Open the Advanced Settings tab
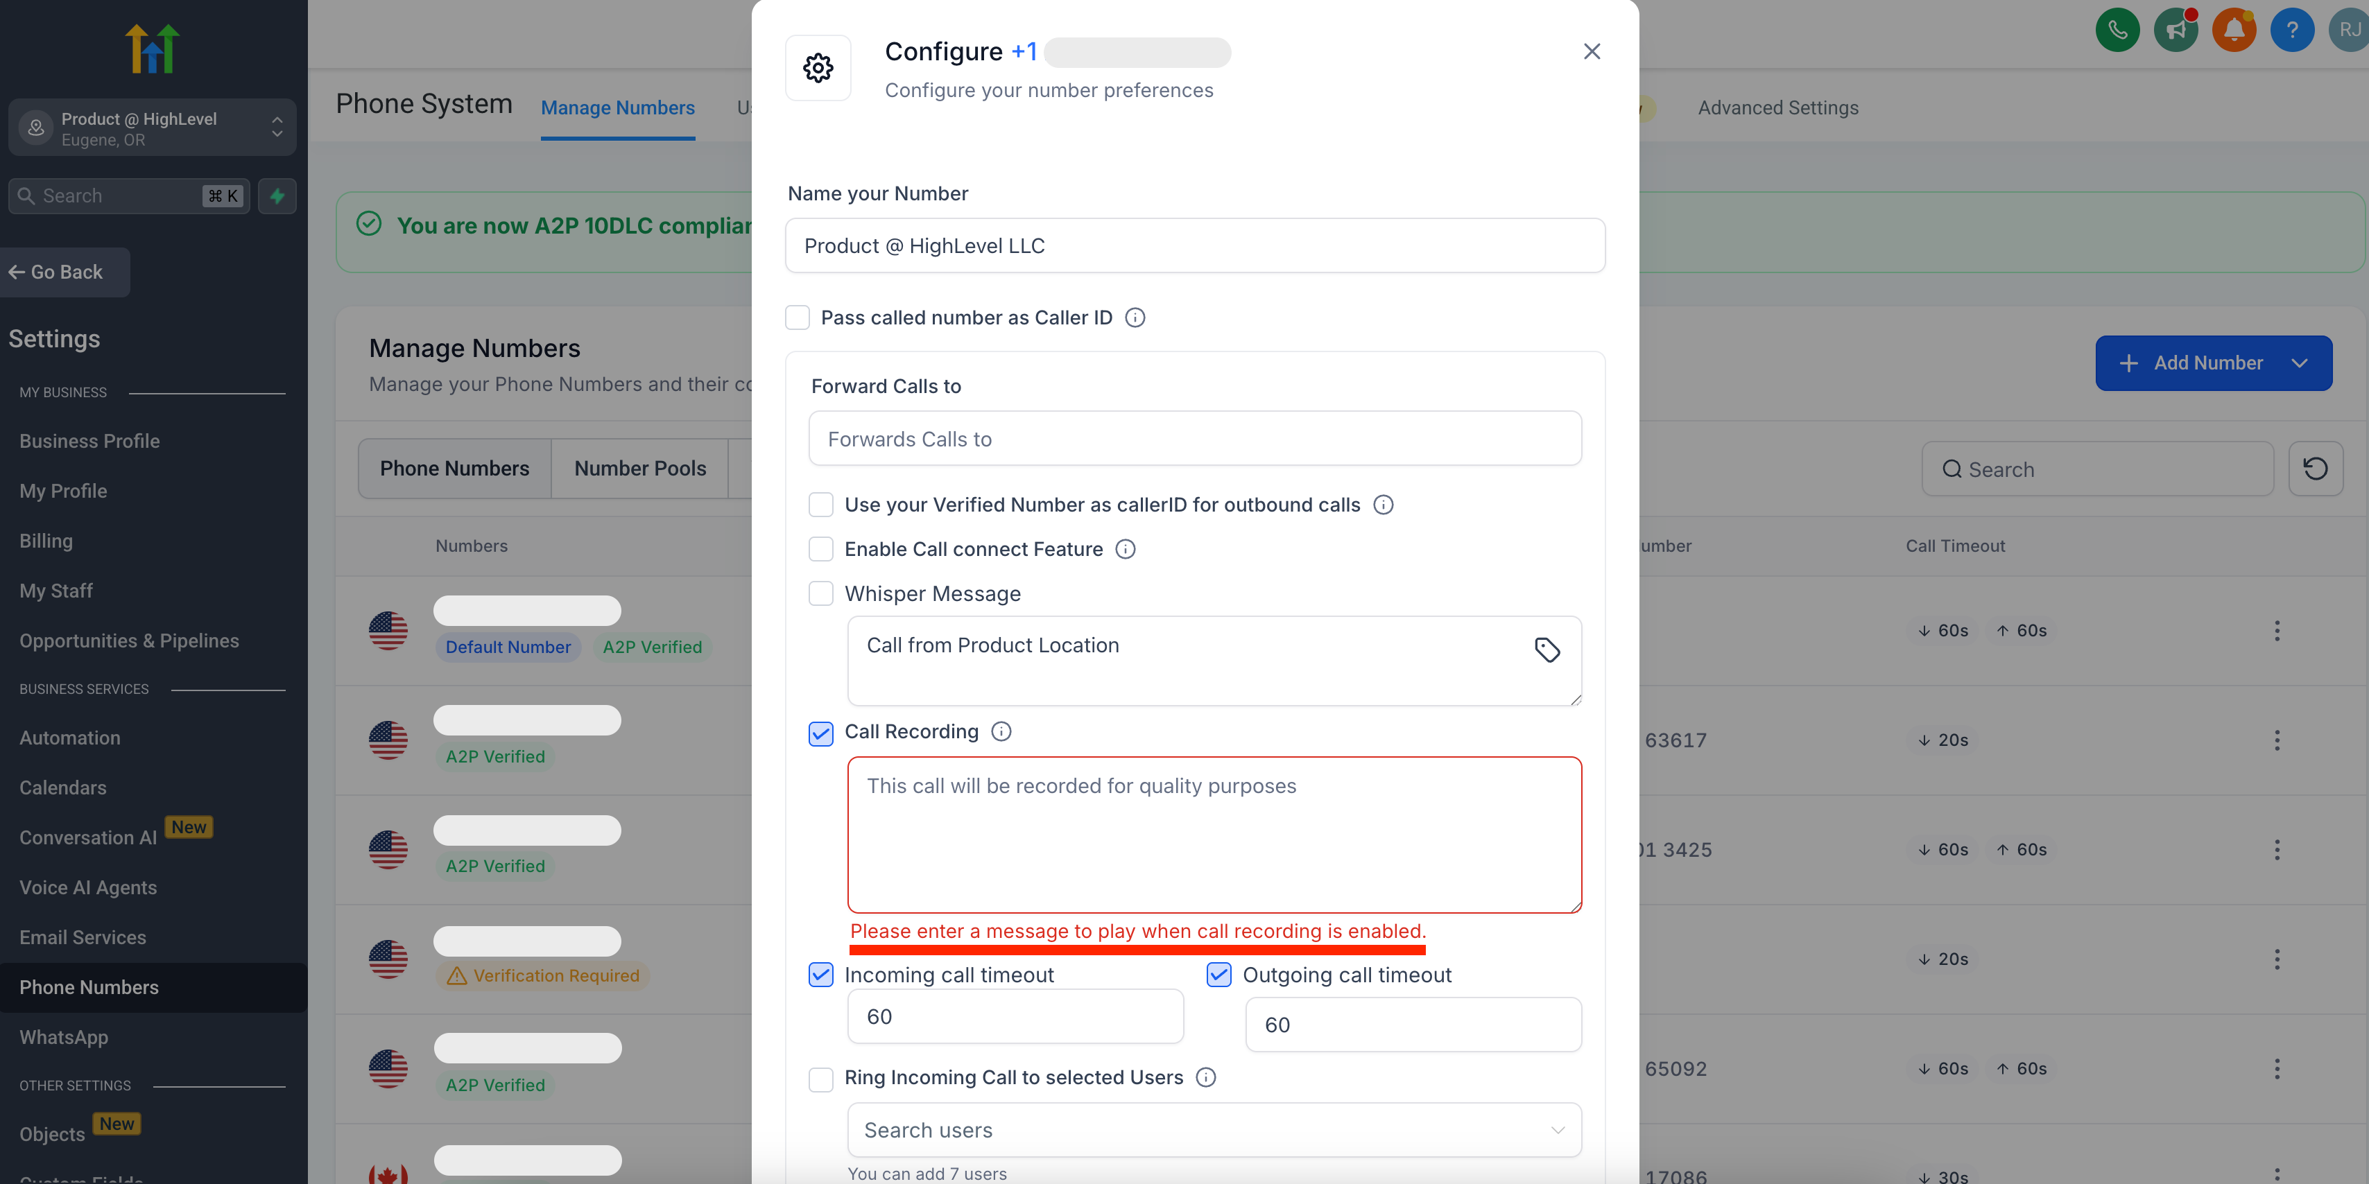The image size is (2369, 1184). [1777, 107]
